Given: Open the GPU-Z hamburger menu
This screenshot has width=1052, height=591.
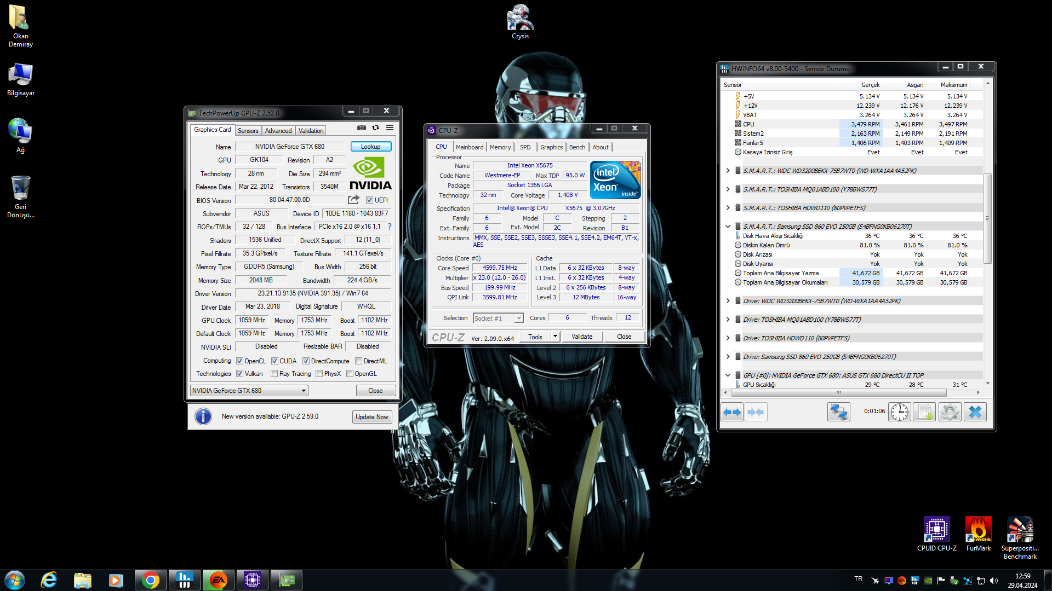Looking at the screenshot, I should coord(390,128).
